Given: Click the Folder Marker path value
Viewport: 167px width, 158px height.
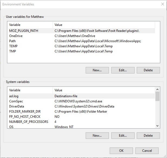Looking at the screenshot, I should [81, 112].
